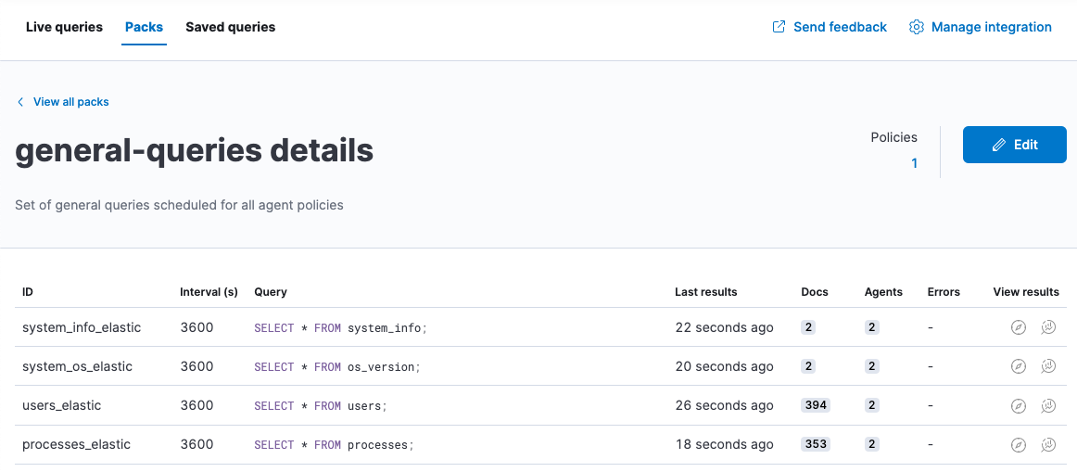Select the processes_elastic query ID
Viewport: 1077px width, 472px height.
(76, 444)
